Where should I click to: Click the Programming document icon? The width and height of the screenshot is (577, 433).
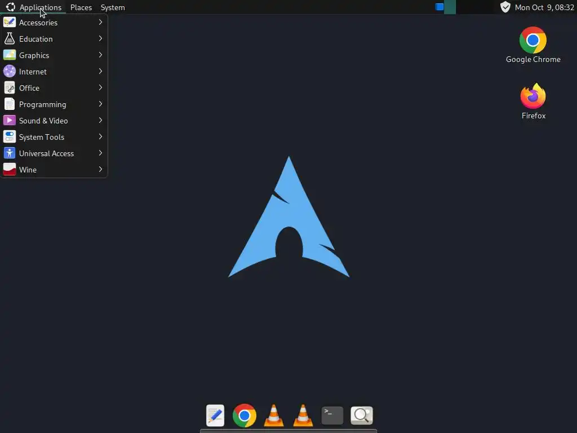tap(10, 104)
